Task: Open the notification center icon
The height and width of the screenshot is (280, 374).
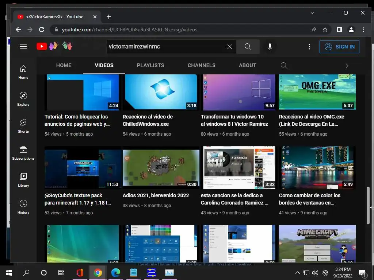Action: [x=362, y=273]
